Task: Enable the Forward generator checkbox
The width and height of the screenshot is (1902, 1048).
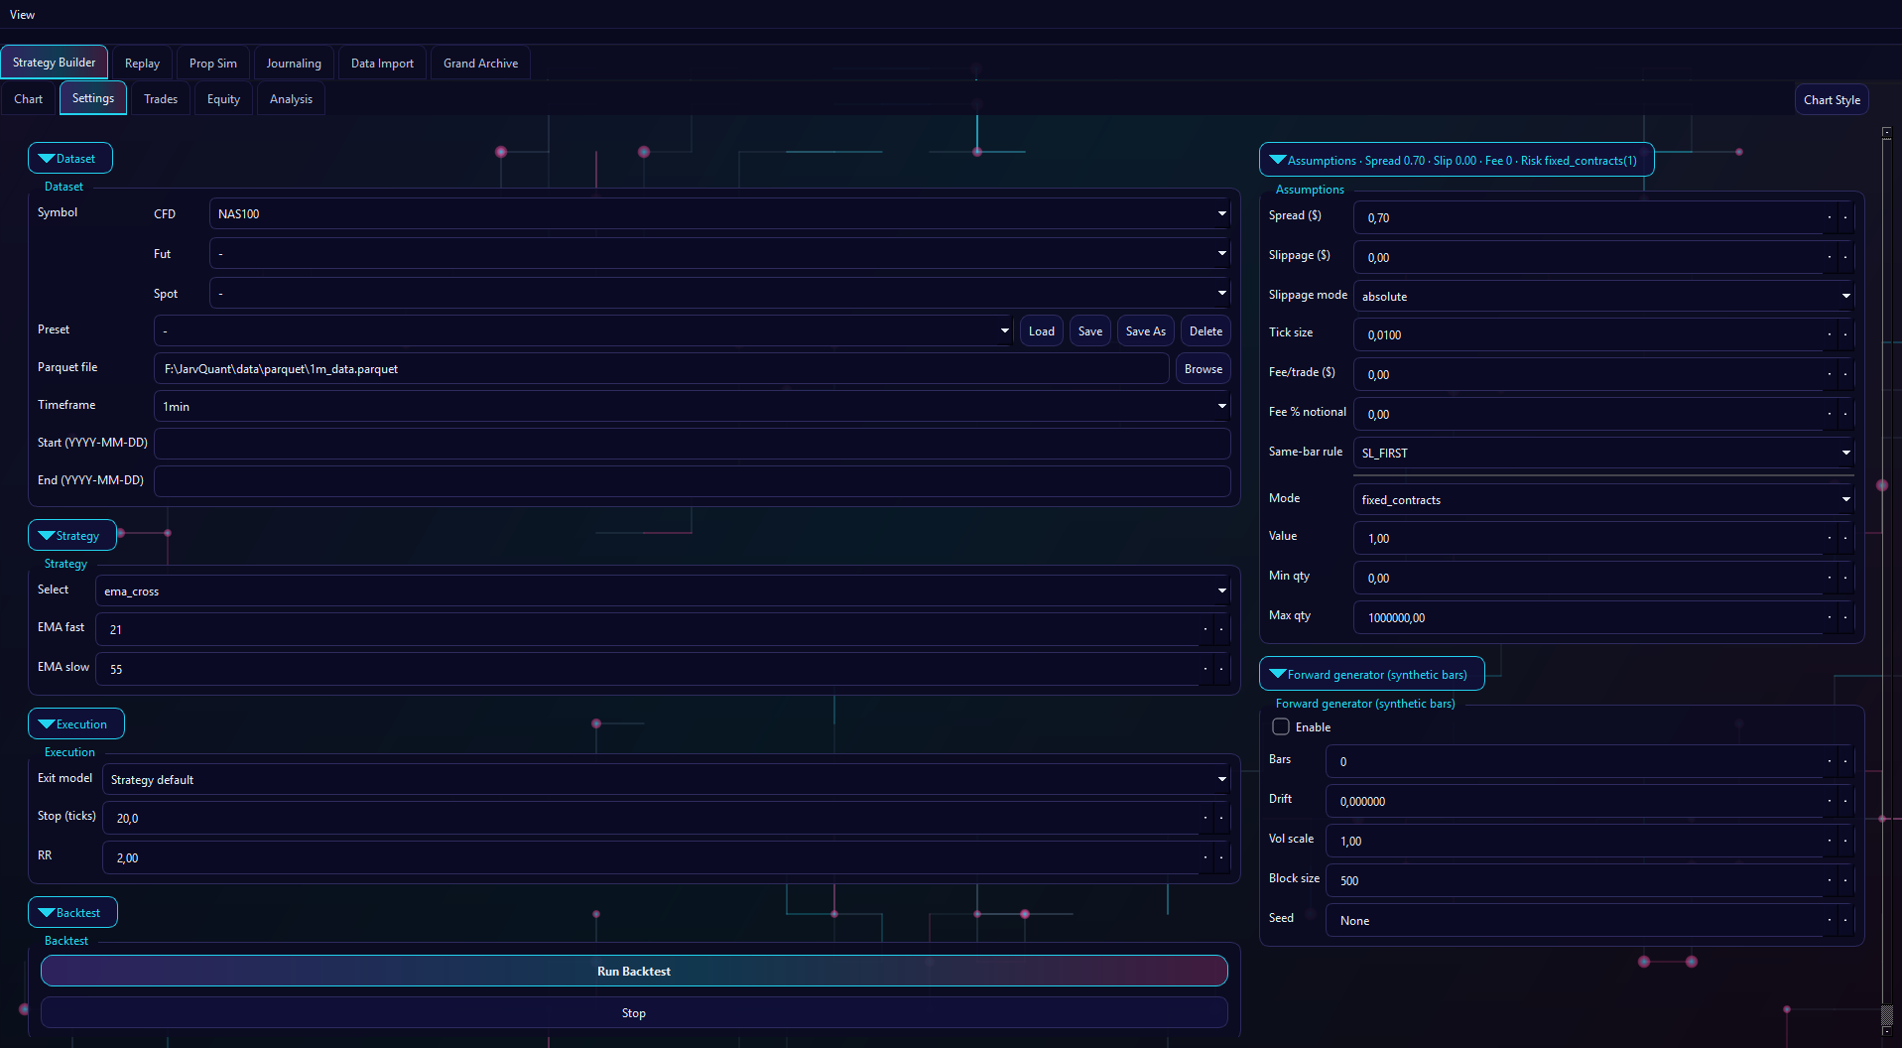Action: click(1281, 727)
